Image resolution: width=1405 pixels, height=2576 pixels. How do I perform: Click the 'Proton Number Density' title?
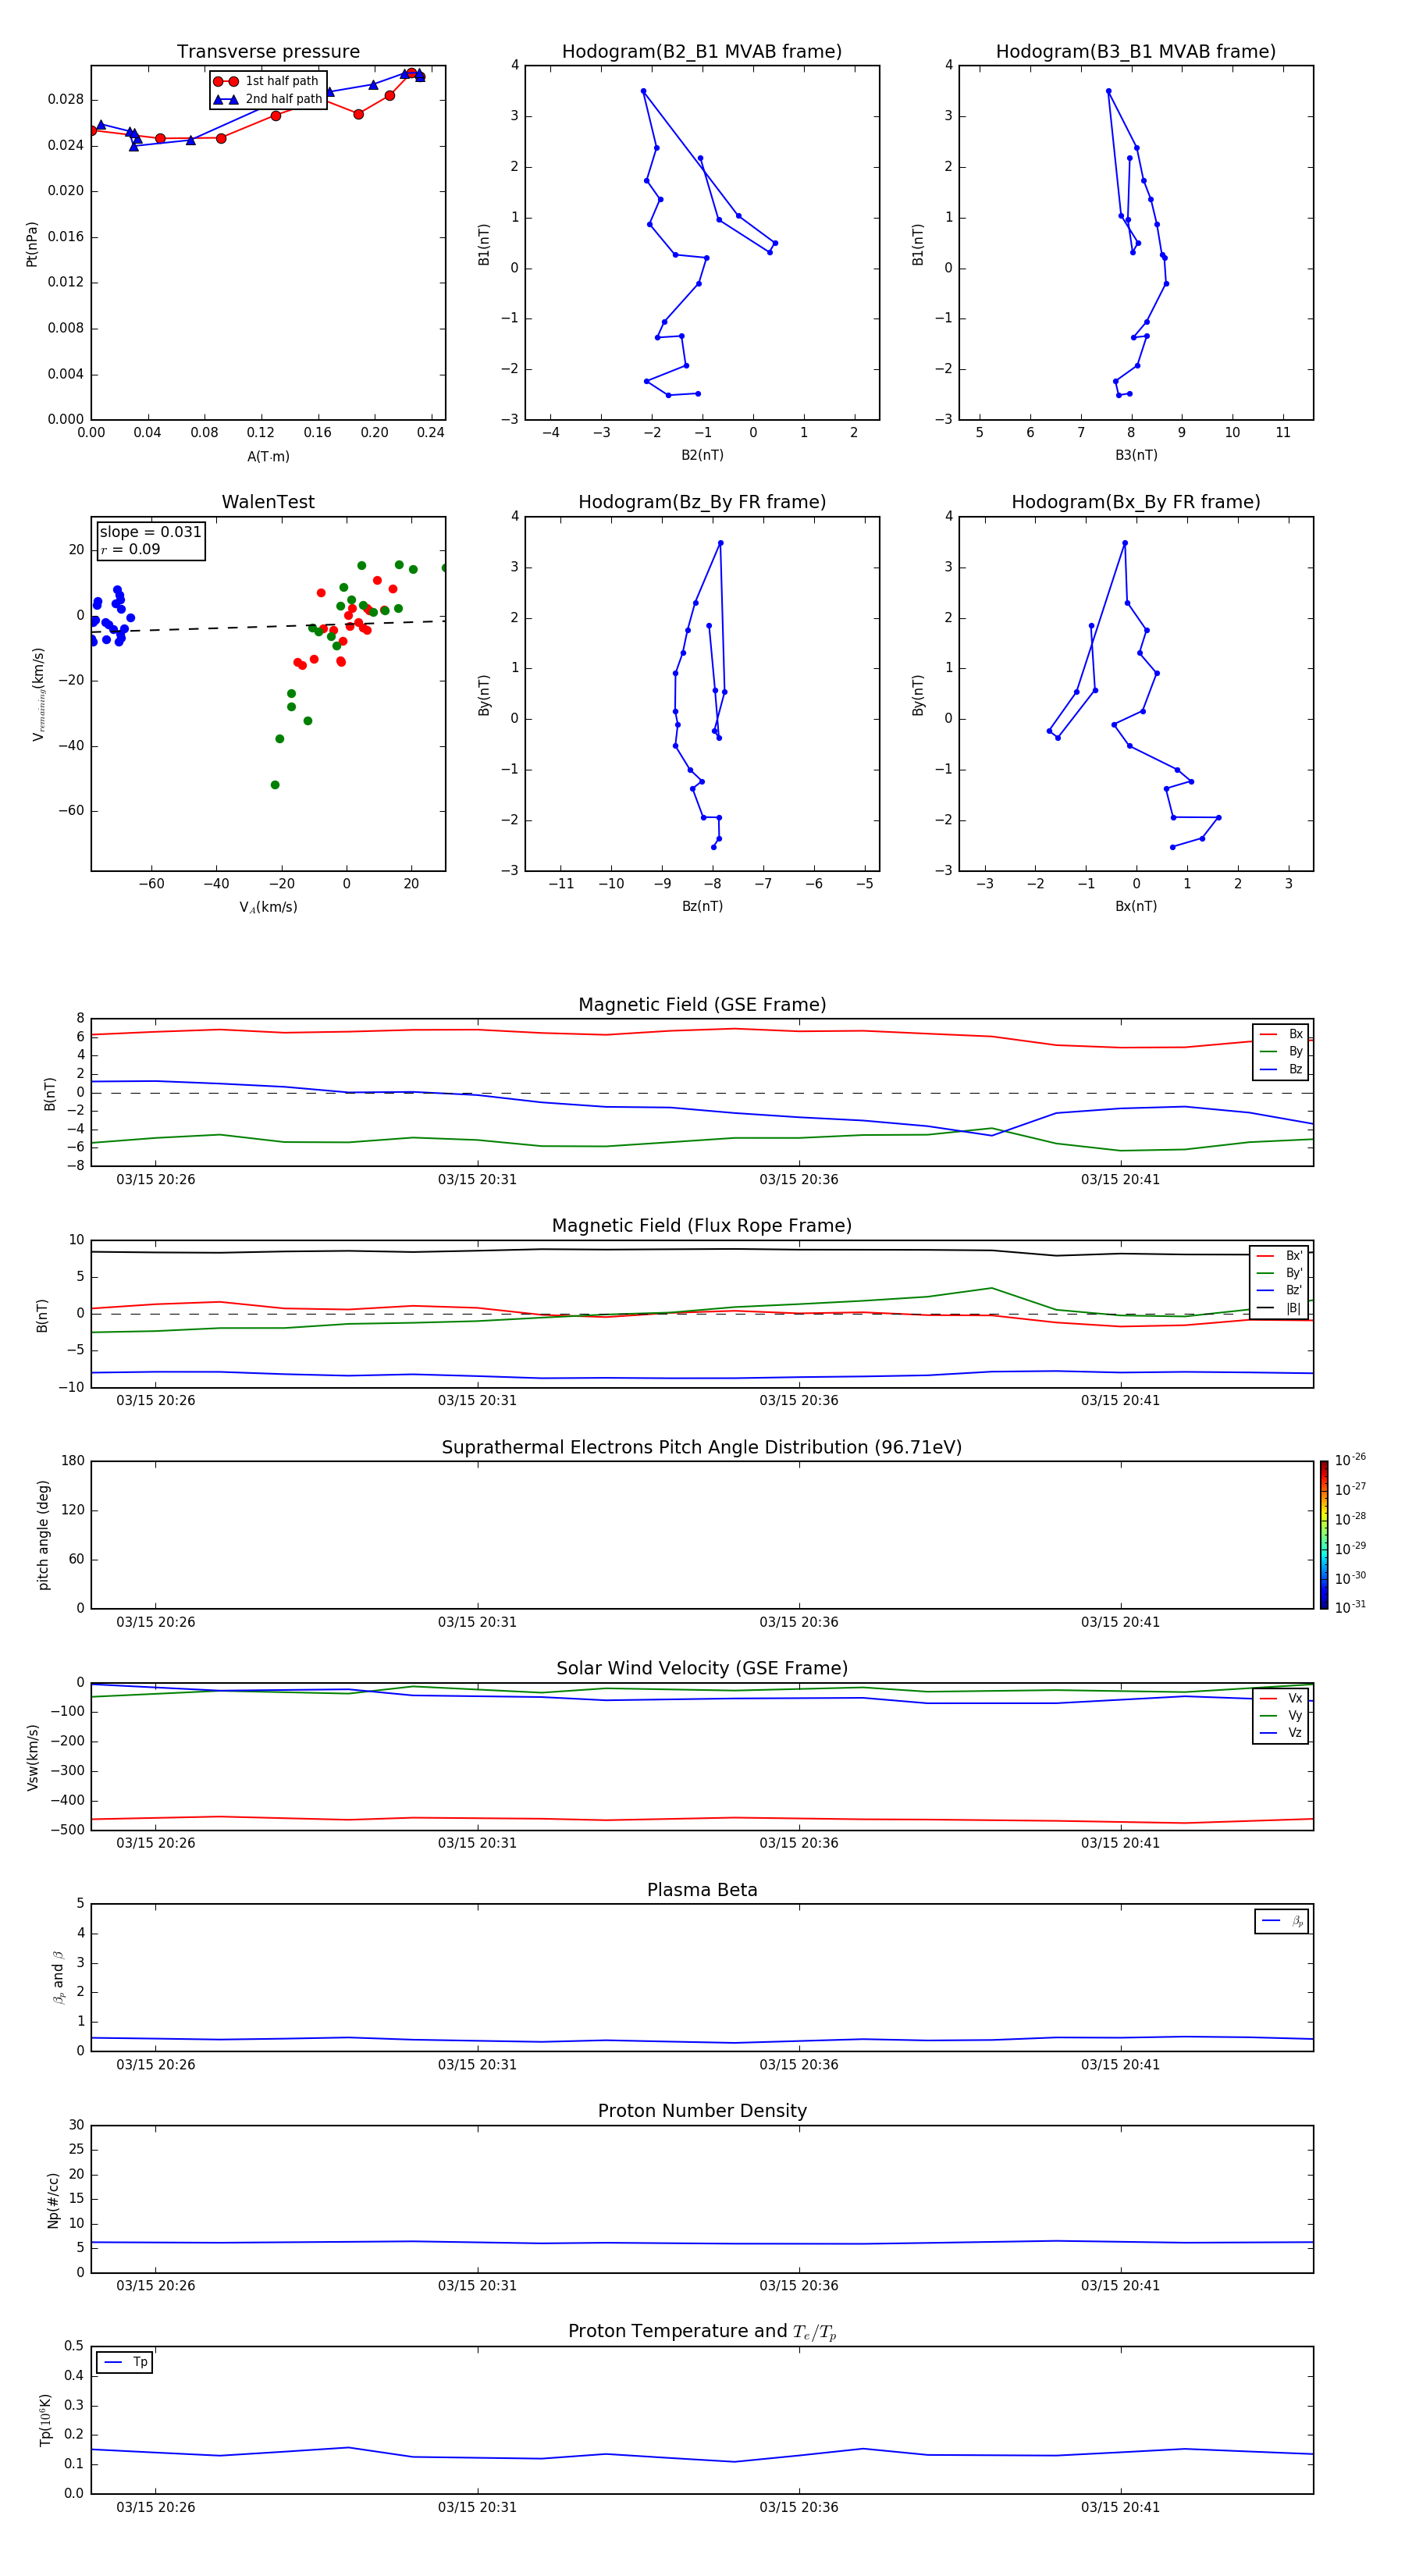(x=702, y=2111)
